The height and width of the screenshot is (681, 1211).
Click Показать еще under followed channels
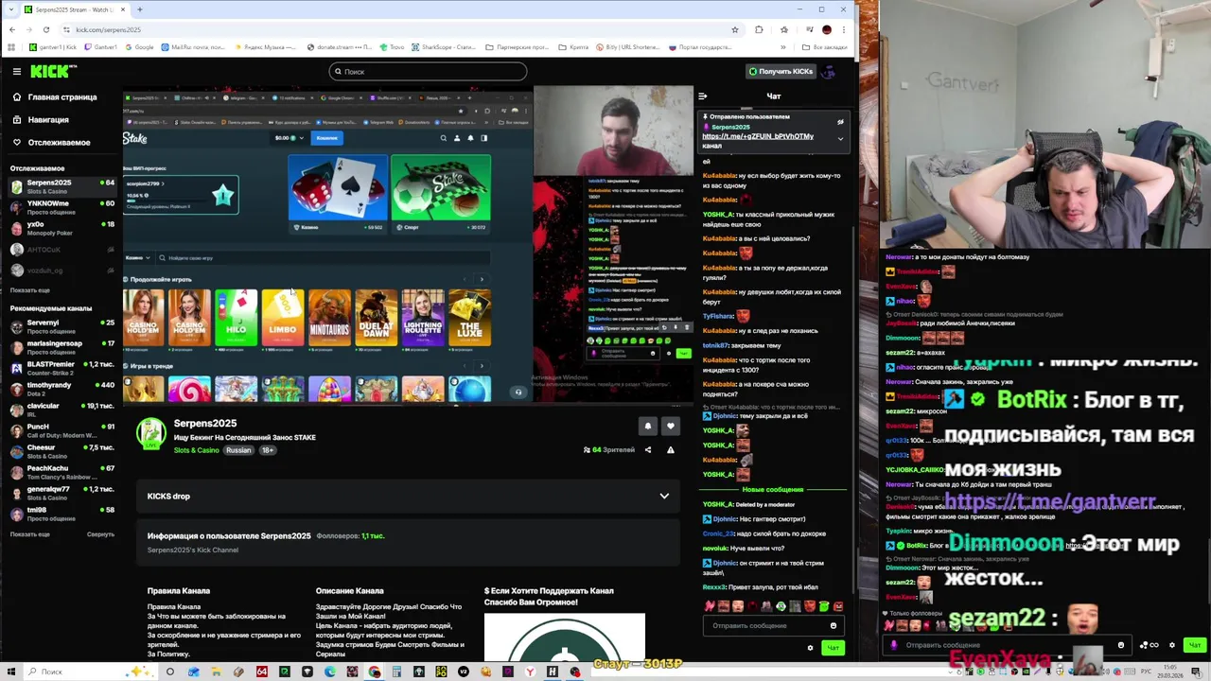coord(30,290)
